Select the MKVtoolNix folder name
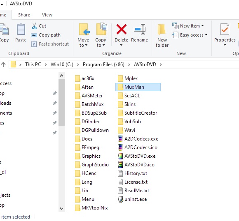This screenshot has height=221, width=239. [x=95, y=208]
